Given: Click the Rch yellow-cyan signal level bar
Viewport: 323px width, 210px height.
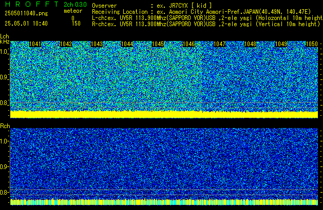Looking at the screenshot, I should (164, 202).
